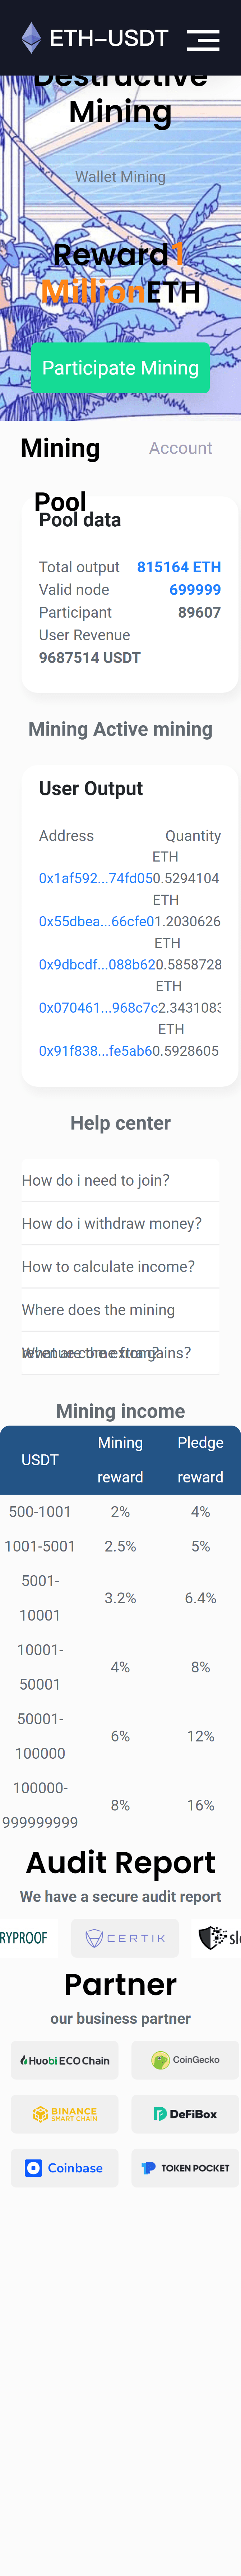The height and width of the screenshot is (2576, 241).
Task: Select the Mining tab
Action: click(x=60, y=448)
